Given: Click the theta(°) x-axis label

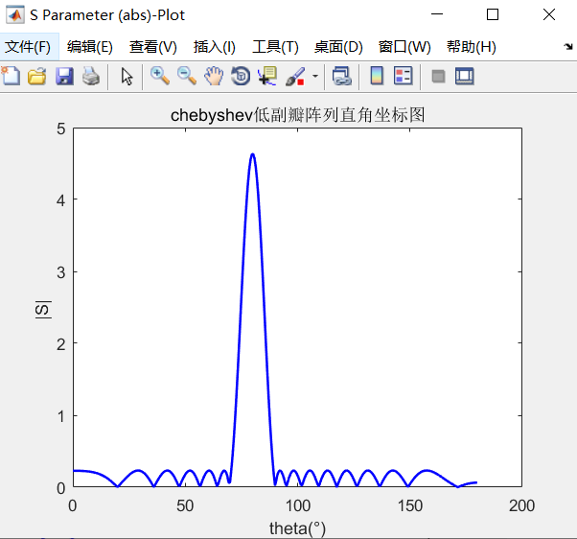Looking at the screenshot, I should click(x=297, y=528).
